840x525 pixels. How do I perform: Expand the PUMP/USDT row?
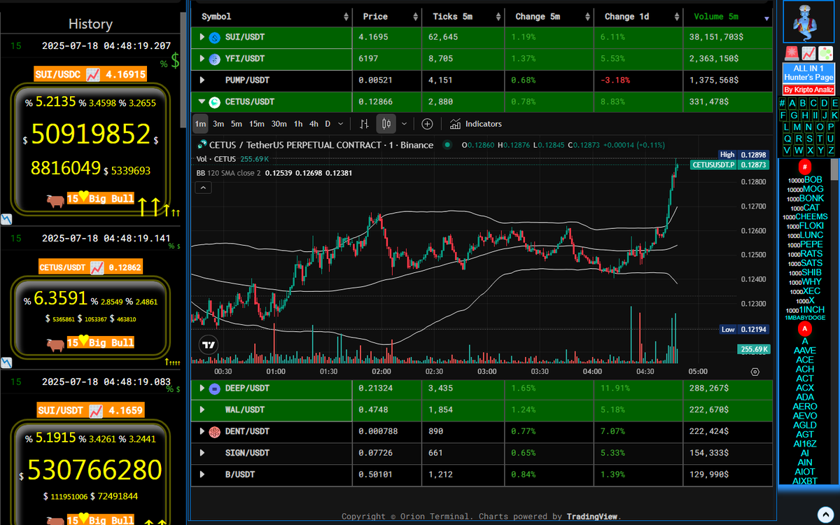tap(202, 80)
